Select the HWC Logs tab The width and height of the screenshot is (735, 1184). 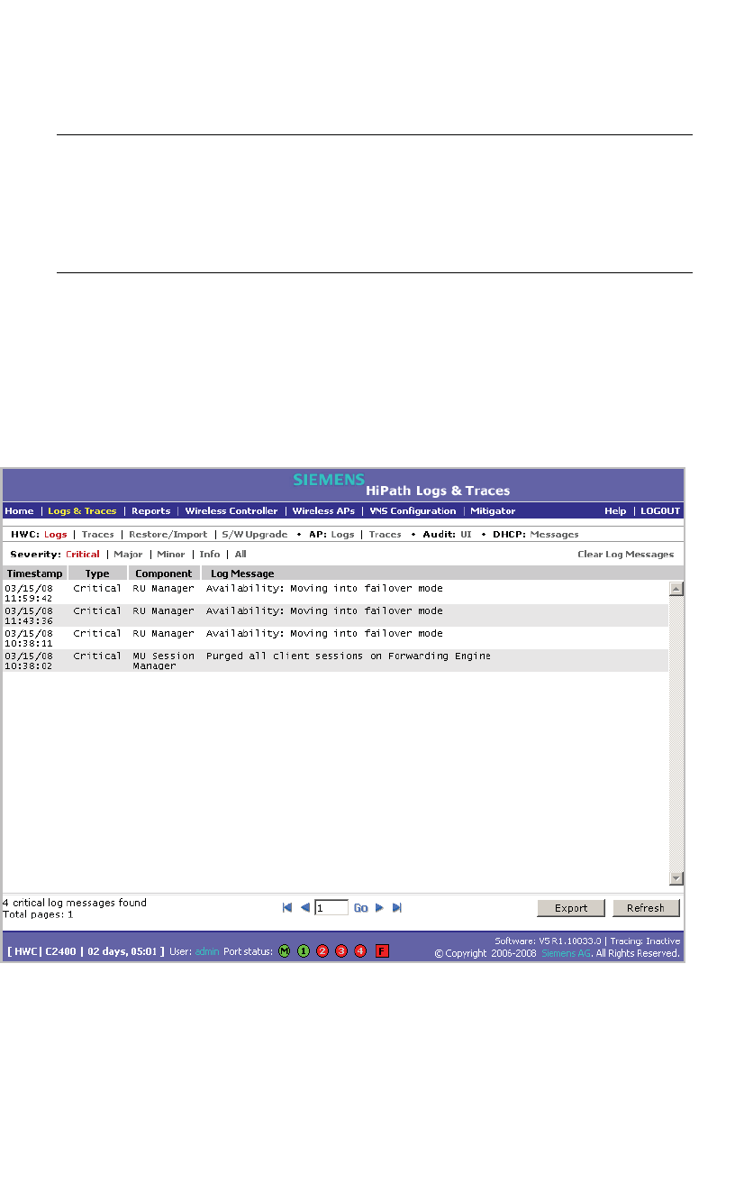point(55,534)
